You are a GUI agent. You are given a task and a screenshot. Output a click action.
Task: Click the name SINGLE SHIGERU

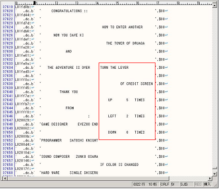click(84, 173)
